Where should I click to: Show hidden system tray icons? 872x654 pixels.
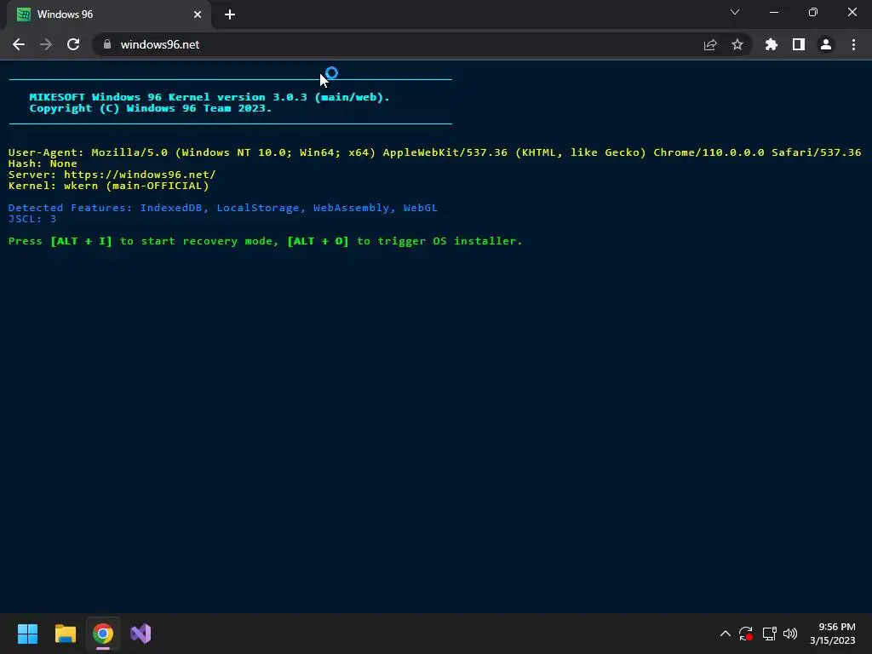coord(726,634)
